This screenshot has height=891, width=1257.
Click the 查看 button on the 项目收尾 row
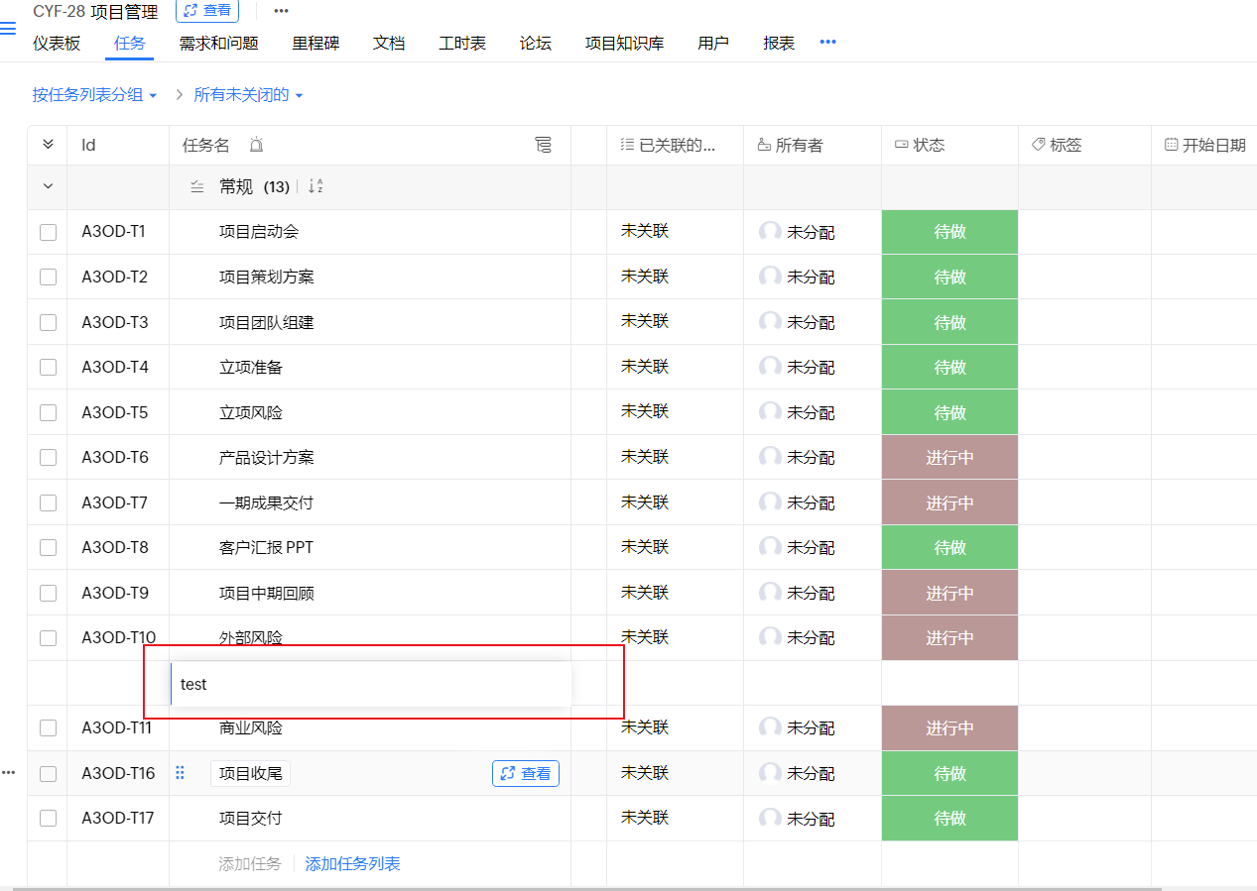(526, 773)
